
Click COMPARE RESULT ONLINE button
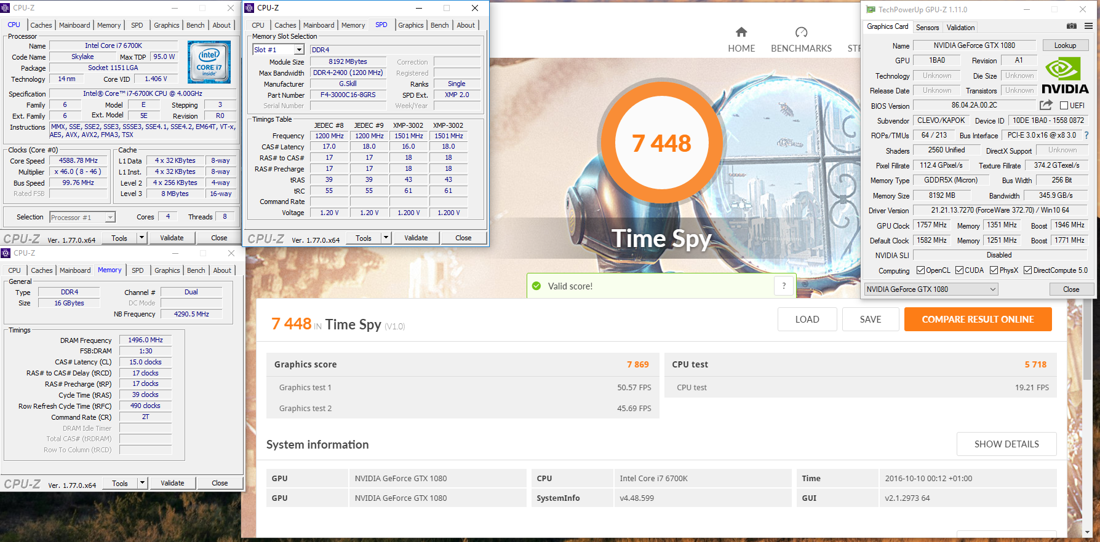tap(978, 320)
